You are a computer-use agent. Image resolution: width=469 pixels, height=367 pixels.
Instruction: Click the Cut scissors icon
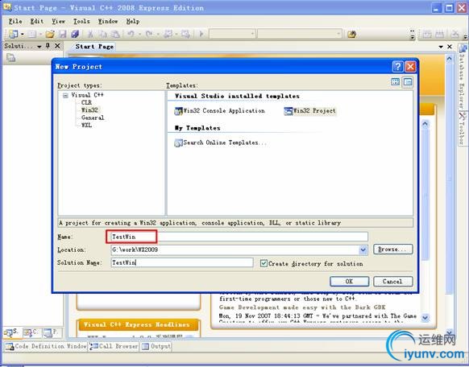tap(90, 34)
